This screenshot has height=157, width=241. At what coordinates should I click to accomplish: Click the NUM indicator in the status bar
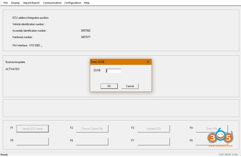[228, 154]
